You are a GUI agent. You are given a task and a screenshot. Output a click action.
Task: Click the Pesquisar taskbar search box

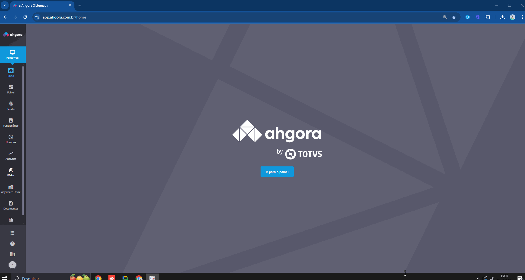(51, 277)
